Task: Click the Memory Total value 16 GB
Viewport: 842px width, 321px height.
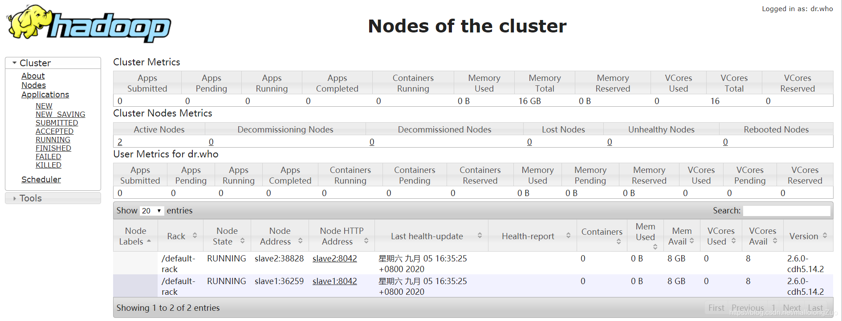Action: (529, 101)
